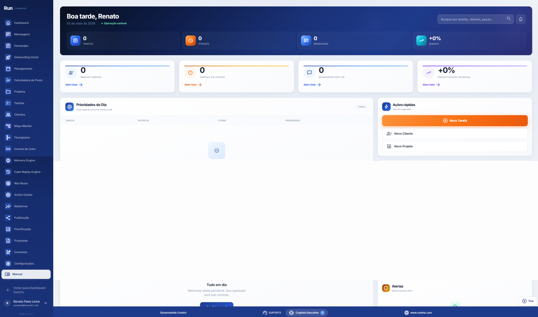Click the search magnifier icon
538x317 pixels.
(509, 19)
